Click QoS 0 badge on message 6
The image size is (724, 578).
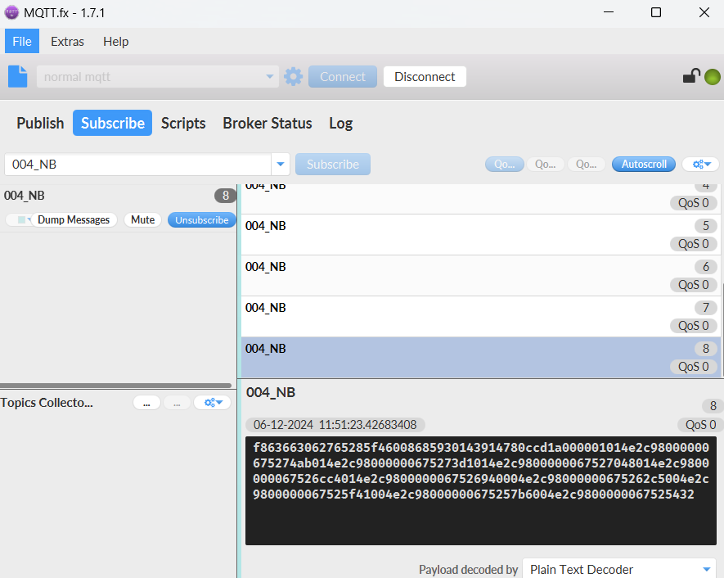(693, 285)
